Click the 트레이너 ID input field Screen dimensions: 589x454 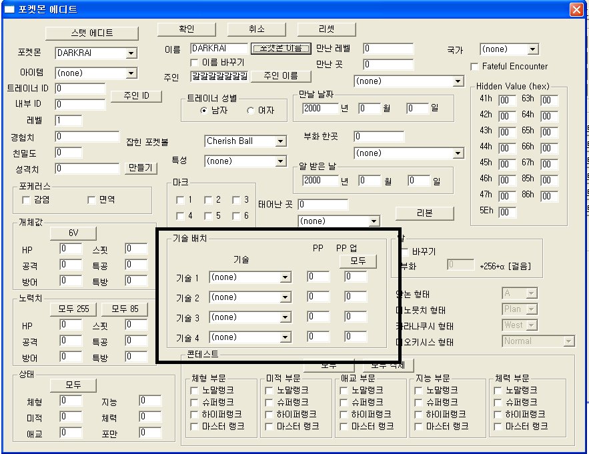pyautogui.click(x=80, y=89)
